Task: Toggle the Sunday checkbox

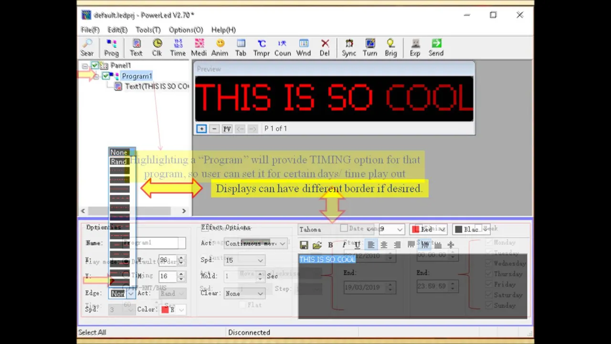Action: pyautogui.click(x=489, y=305)
